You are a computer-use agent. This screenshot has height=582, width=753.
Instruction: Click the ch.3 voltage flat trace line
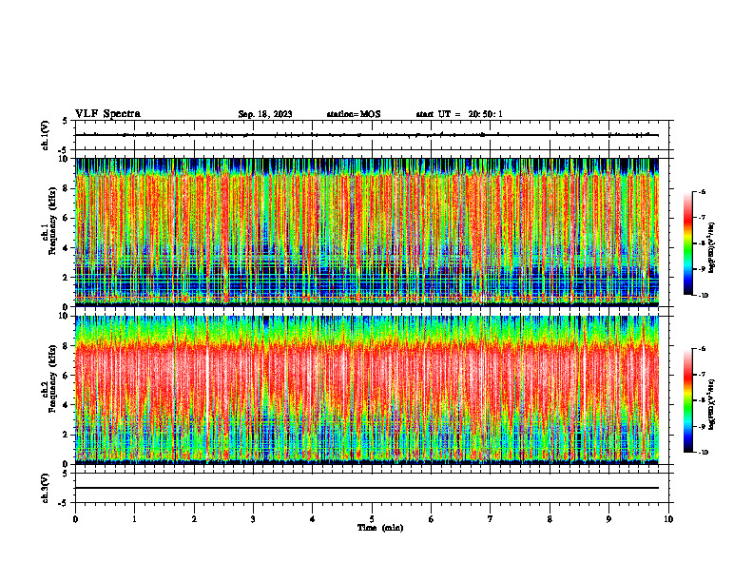[367, 488]
